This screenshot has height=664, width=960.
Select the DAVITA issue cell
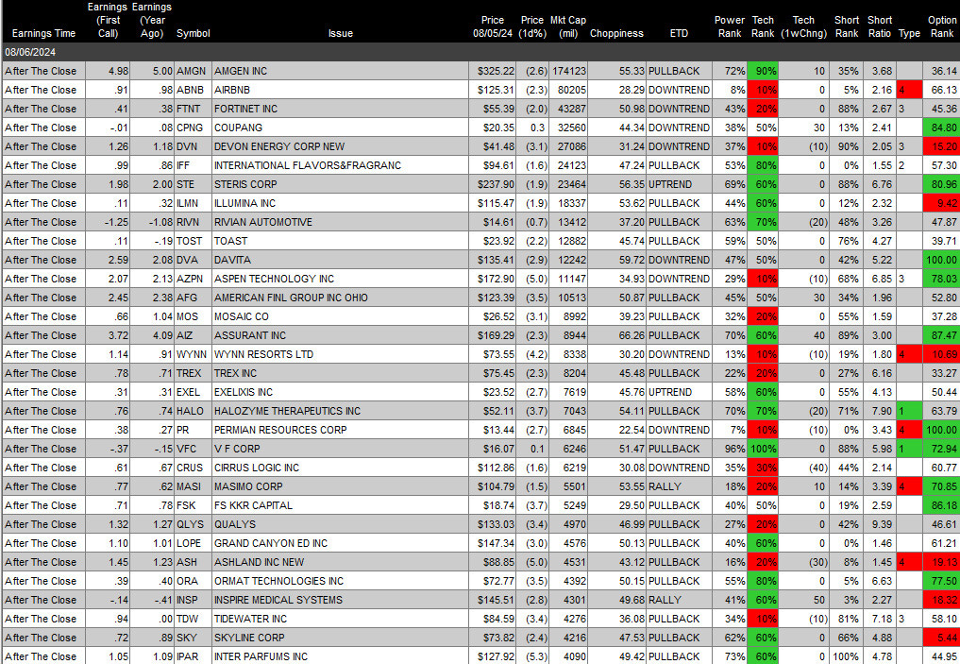pyautogui.click(x=340, y=260)
